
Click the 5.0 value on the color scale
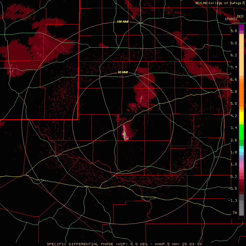[x=234, y=104]
